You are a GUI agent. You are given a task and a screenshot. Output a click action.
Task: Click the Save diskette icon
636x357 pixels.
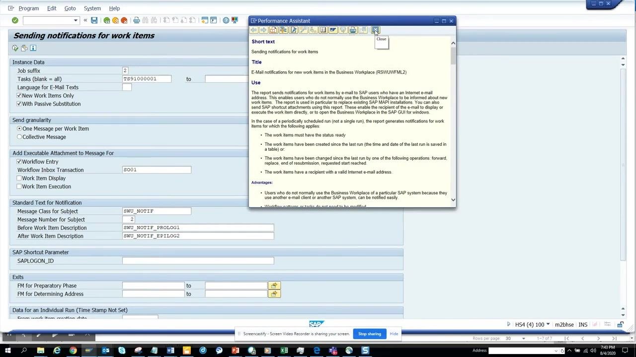tap(94, 20)
